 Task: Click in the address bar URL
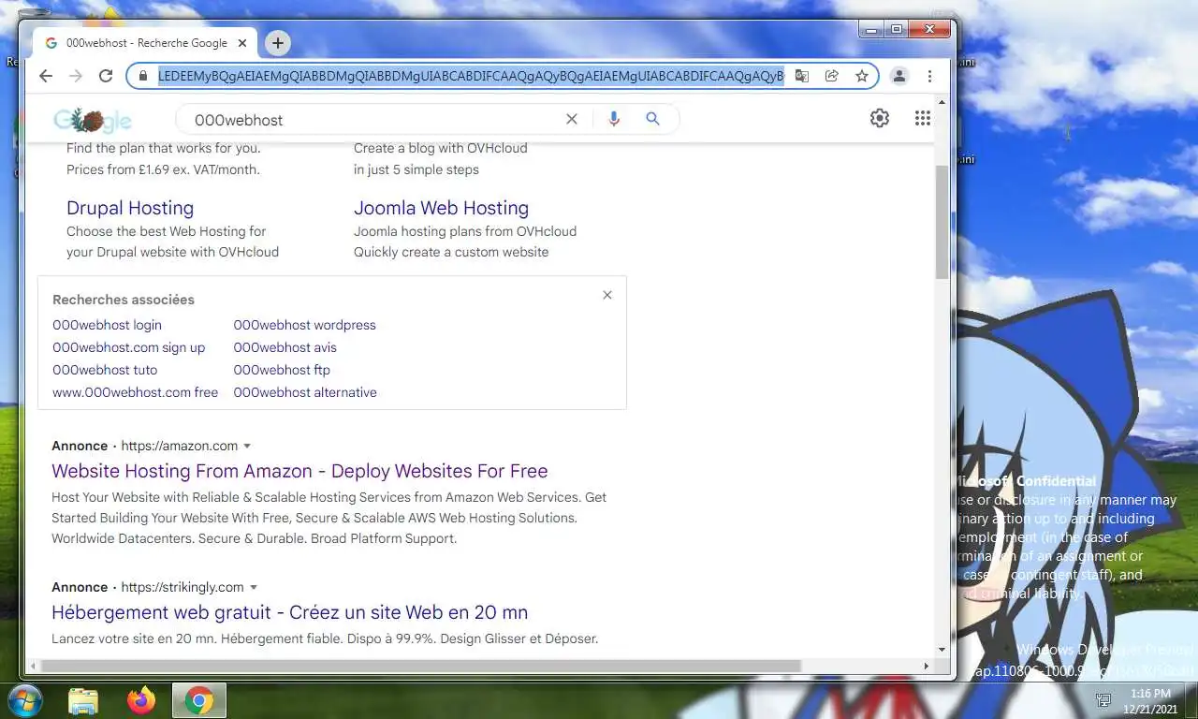[471, 76]
